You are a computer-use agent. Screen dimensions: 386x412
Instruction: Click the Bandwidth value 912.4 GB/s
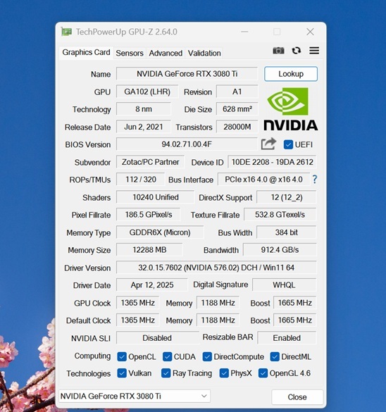[x=280, y=249]
